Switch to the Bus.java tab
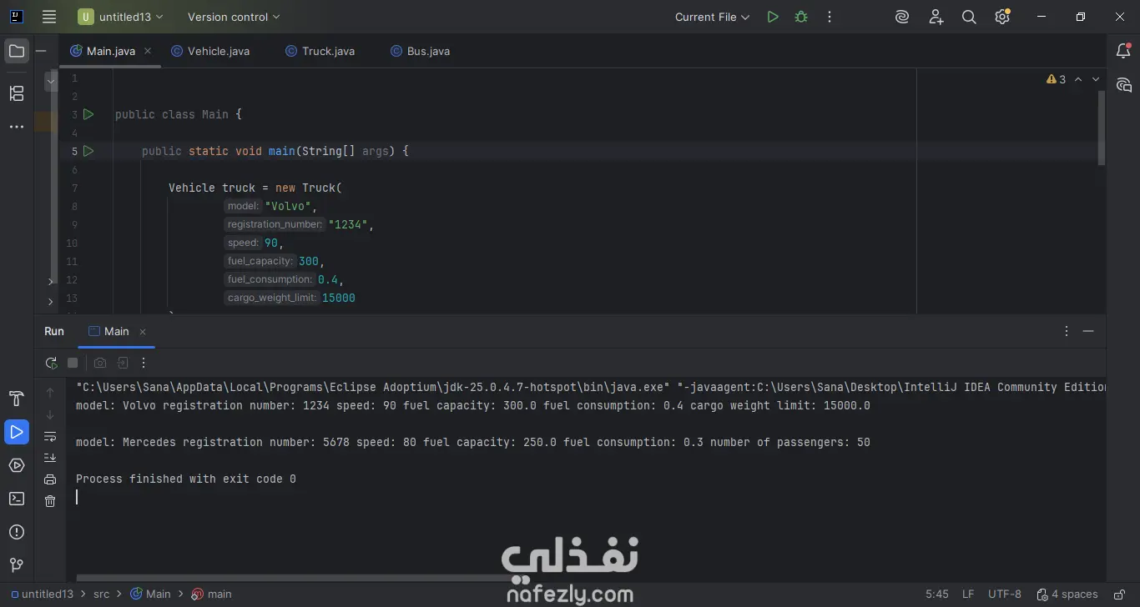The image size is (1140, 607). tap(421, 51)
